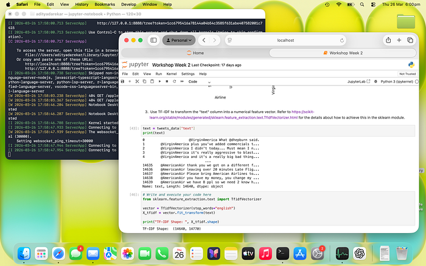Image resolution: width=426 pixels, height=266 pixels.
Task: Insert a new cell below with plus icon
Action: point(130,81)
